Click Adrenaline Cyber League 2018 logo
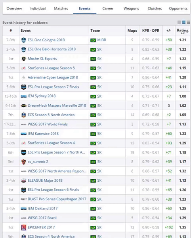Image resolution: width=191 pixels, height=238 pixels. [23, 78]
